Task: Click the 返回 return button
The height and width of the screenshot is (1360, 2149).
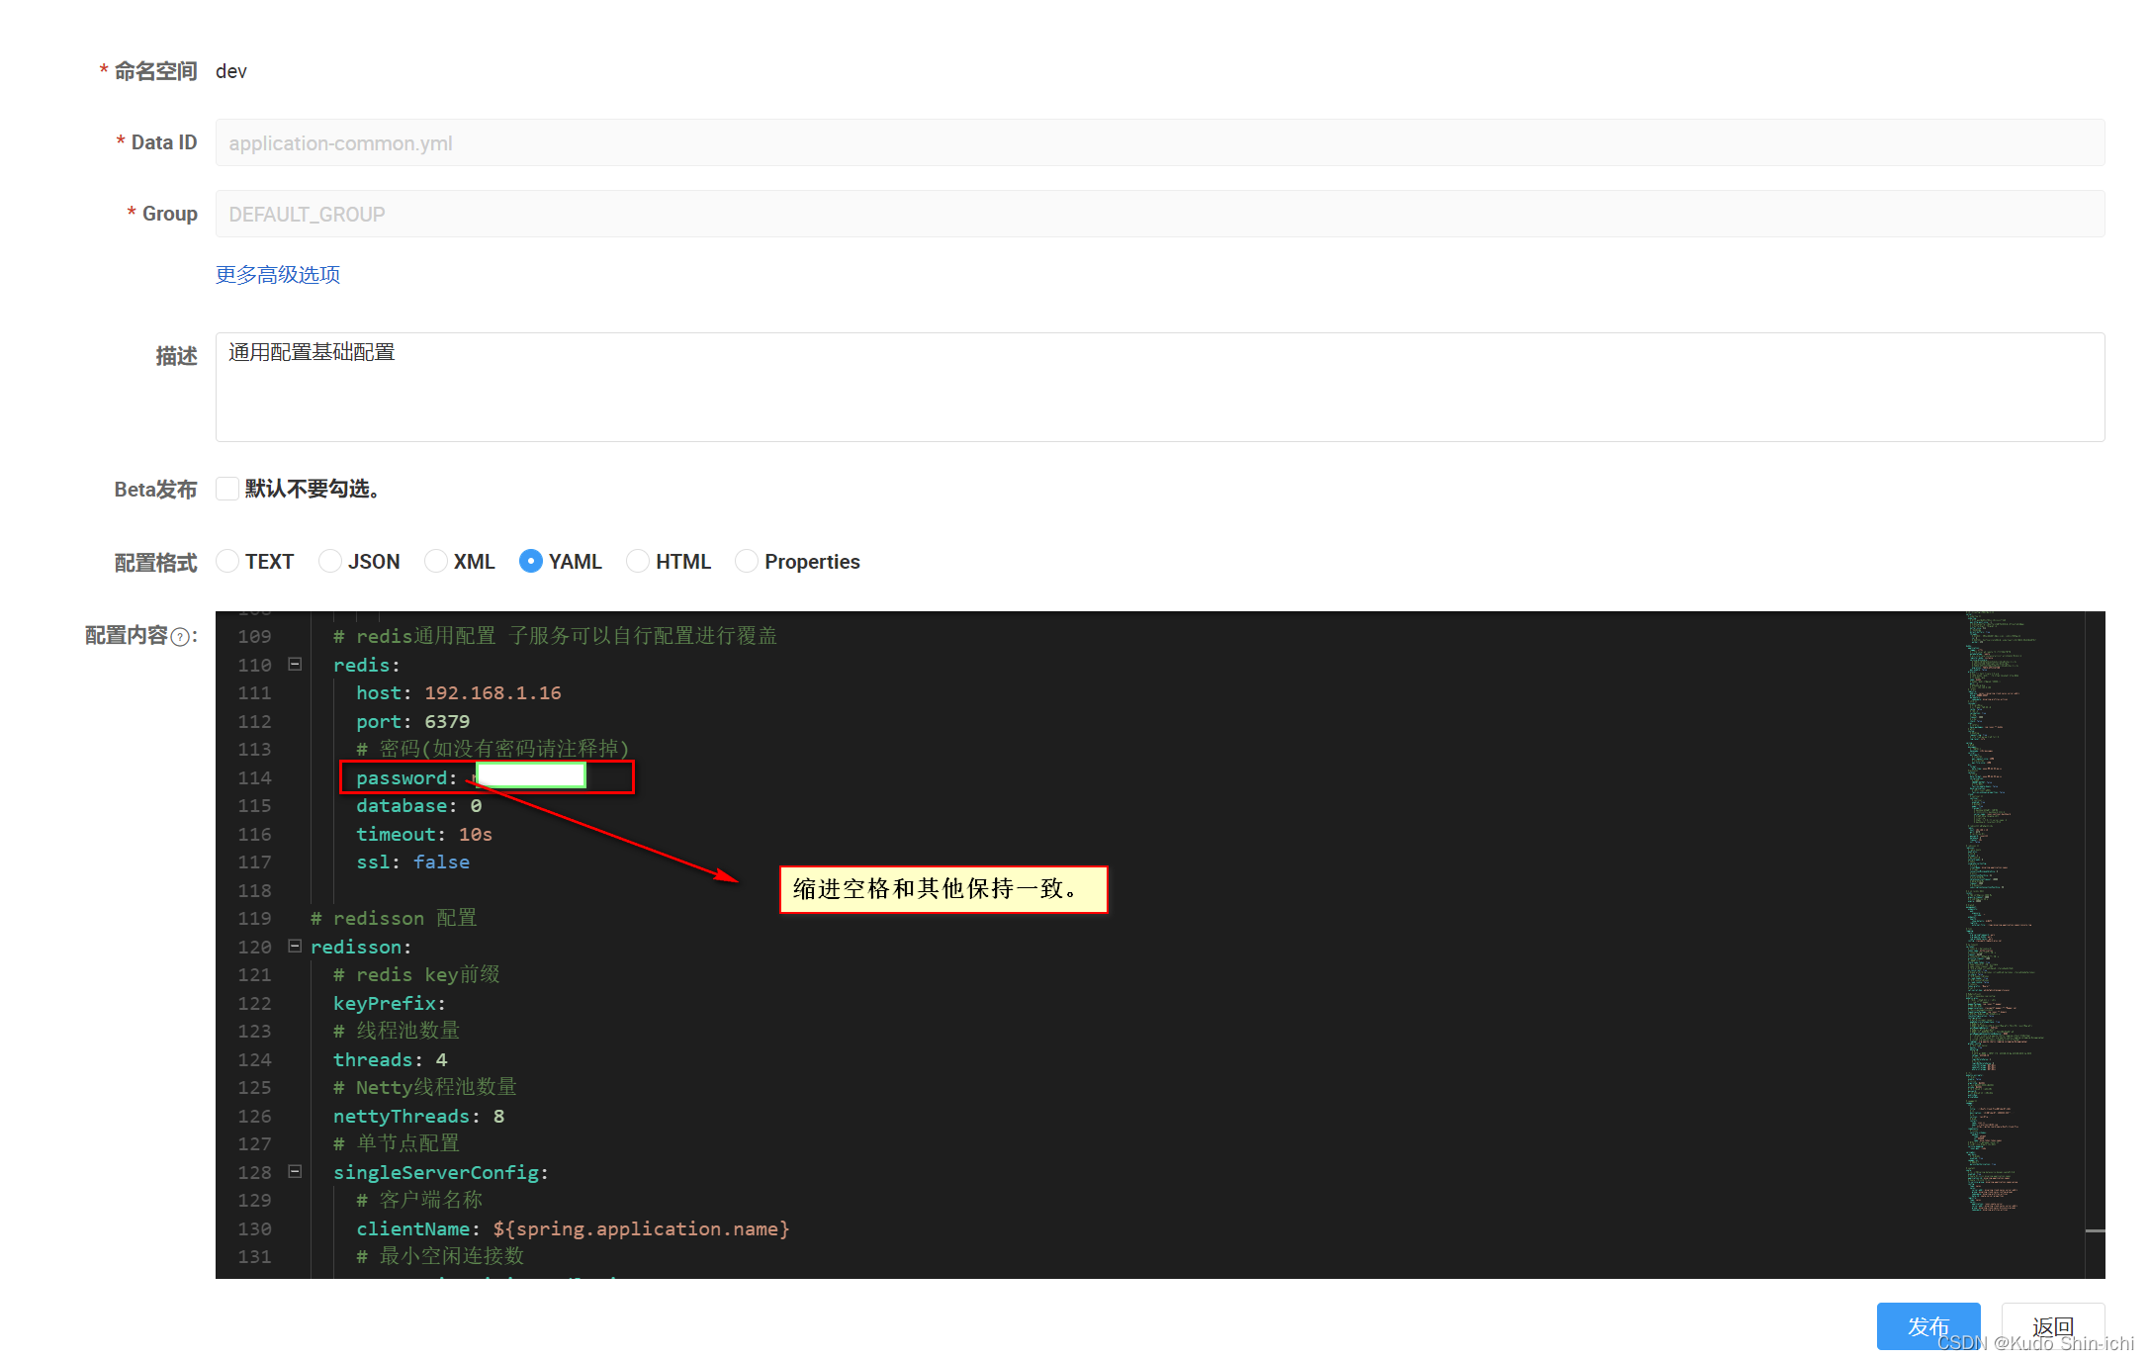Action: pyautogui.click(x=2053, y=1326)
